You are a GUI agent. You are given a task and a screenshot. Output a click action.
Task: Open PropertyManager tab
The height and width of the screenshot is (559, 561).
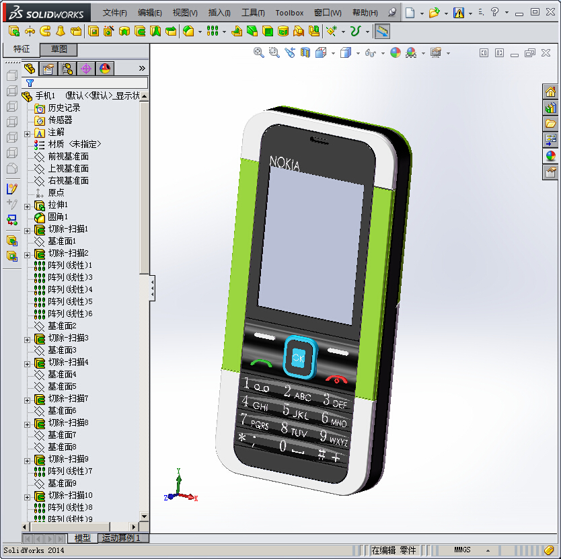click(x=48, y=69)
